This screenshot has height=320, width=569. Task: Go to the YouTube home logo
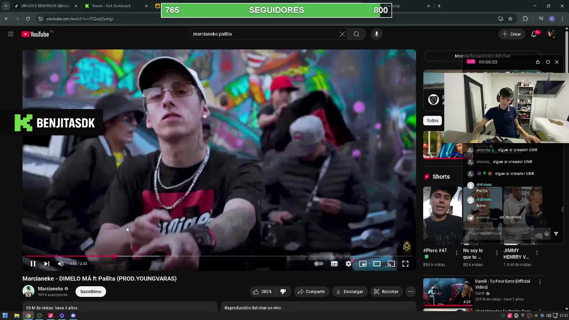tap(36, 34)
